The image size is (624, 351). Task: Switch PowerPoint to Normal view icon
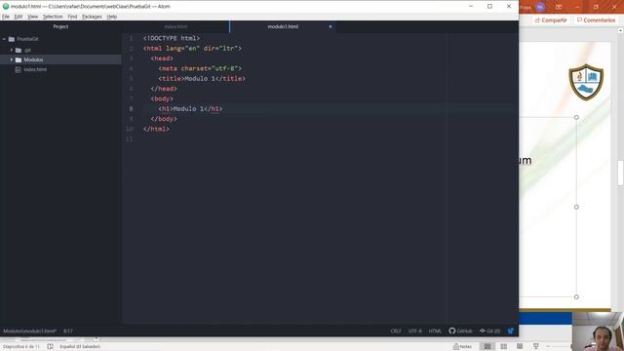tap(487, 347)
